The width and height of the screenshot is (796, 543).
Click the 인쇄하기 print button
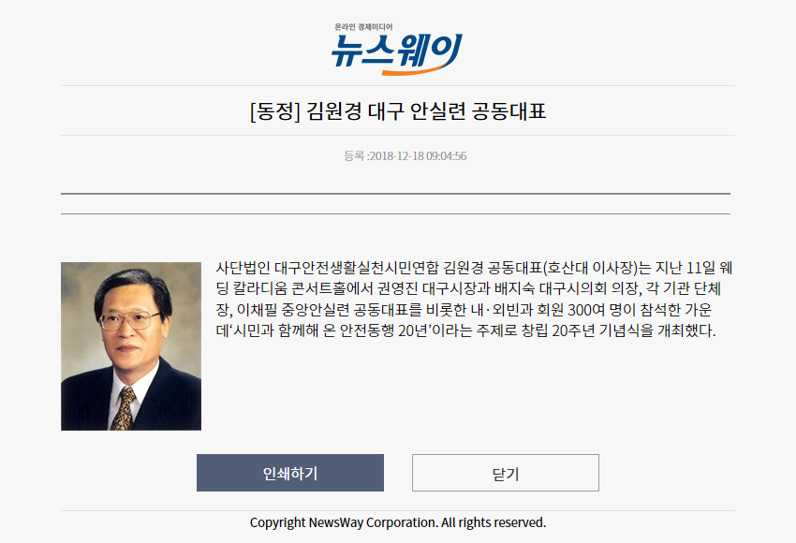[x=290, y=473]
